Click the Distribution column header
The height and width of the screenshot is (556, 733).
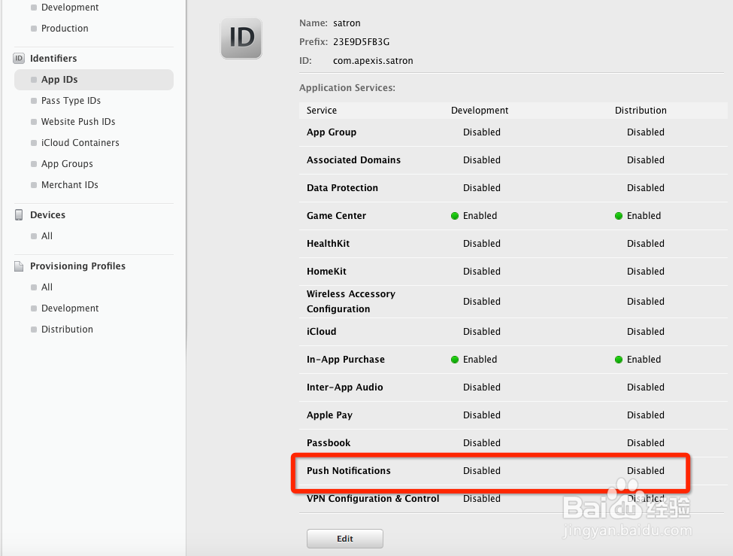[x=641, y=111]
